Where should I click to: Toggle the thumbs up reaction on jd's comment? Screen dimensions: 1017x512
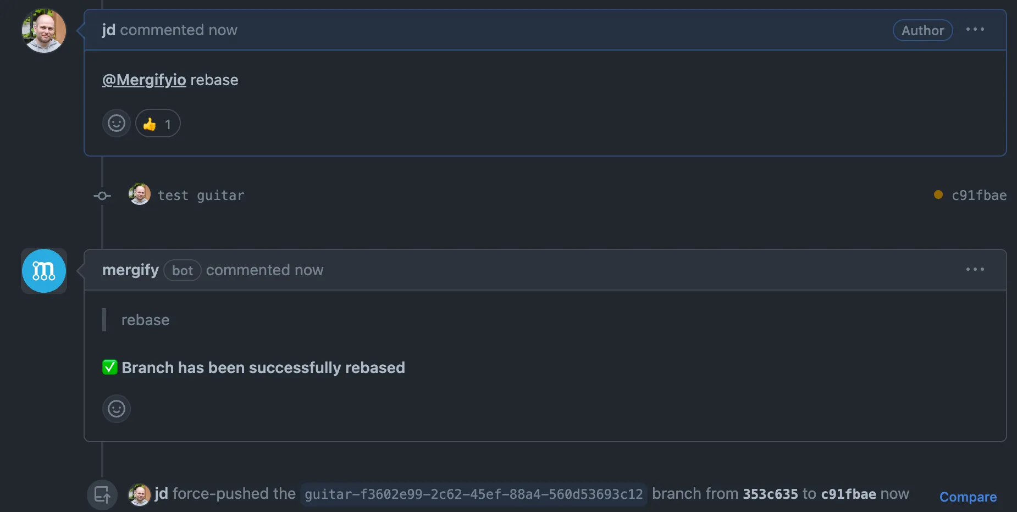157,123
